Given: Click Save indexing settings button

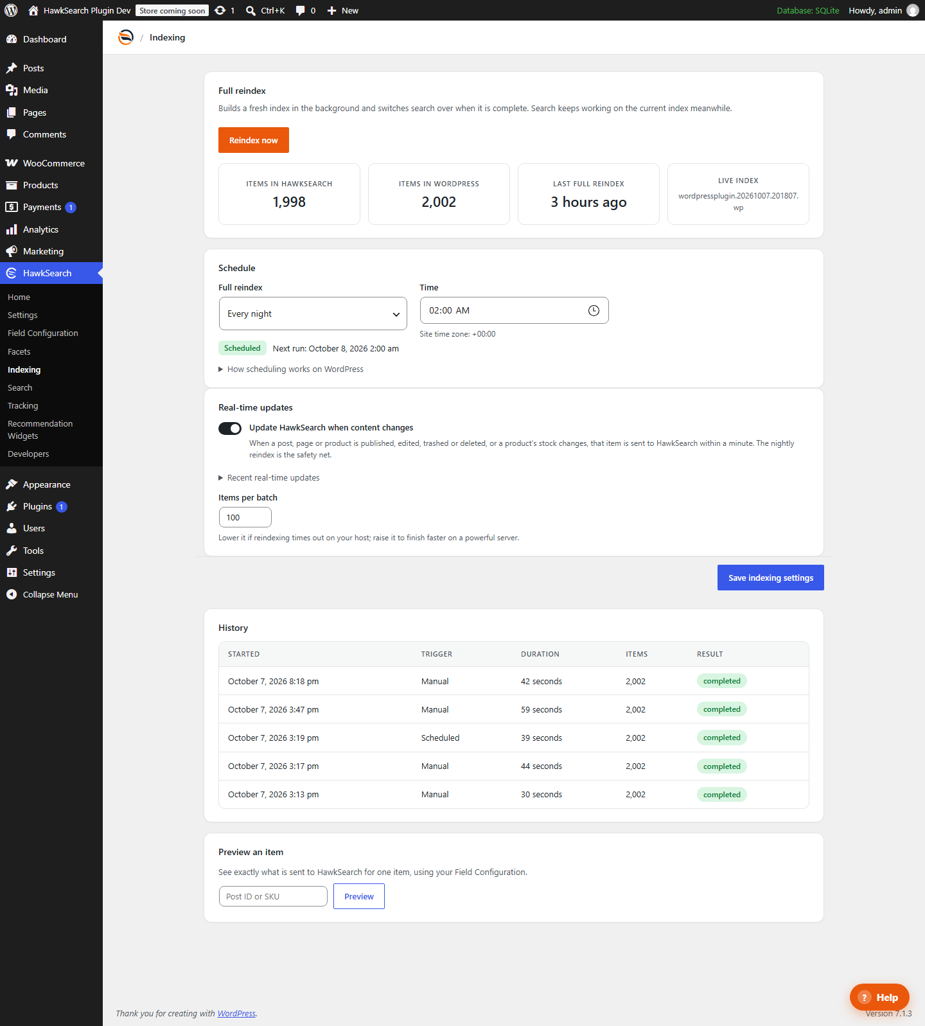Looking at the screenshot, I should [771, 578].
